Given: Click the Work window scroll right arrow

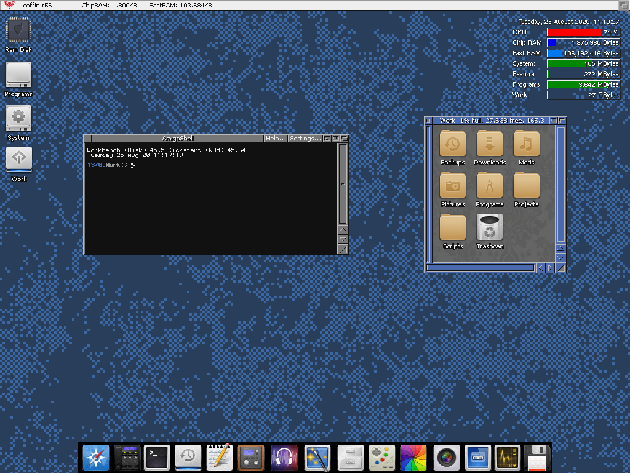Looking at the screenshot, I should coord(551,268).
